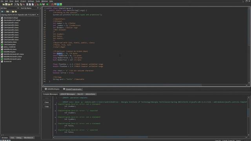The width and height of the screenshot is (251, 141).
Task: Click the first "';' expected" error message
Action: [x=78, y=110]
